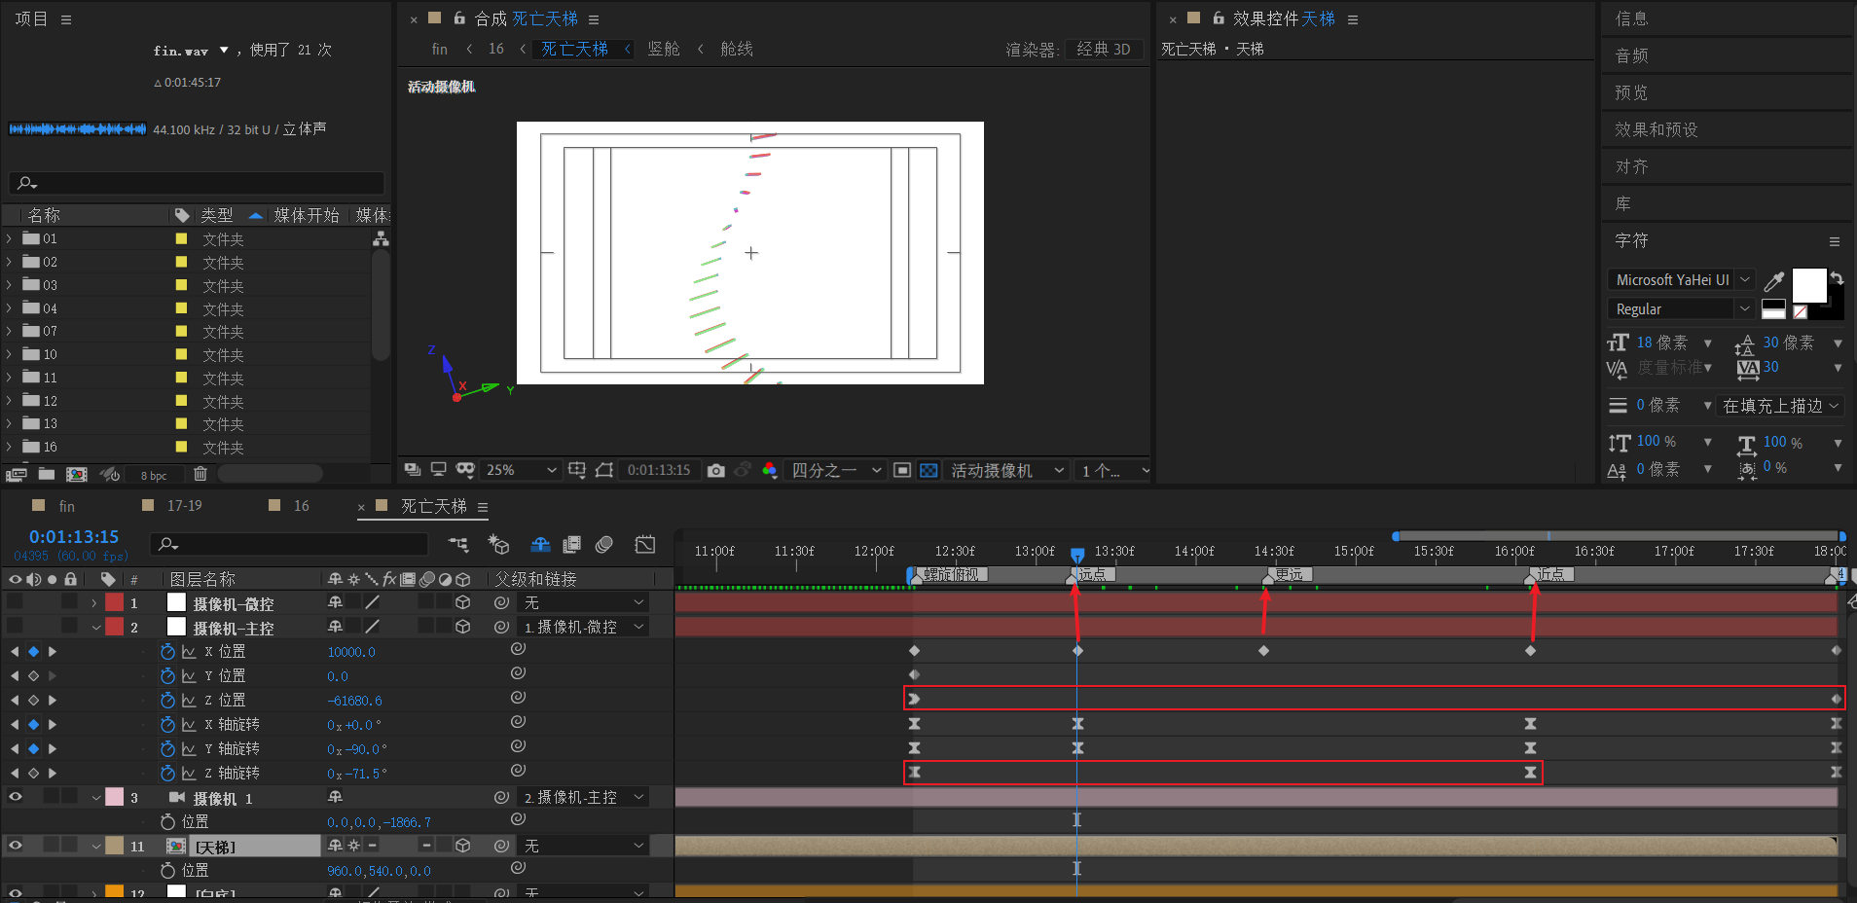This screenshot has height=903, width=1857.
Task: Collapse layer 2 摄像机-主控 properties
Action: coord(95,628)
